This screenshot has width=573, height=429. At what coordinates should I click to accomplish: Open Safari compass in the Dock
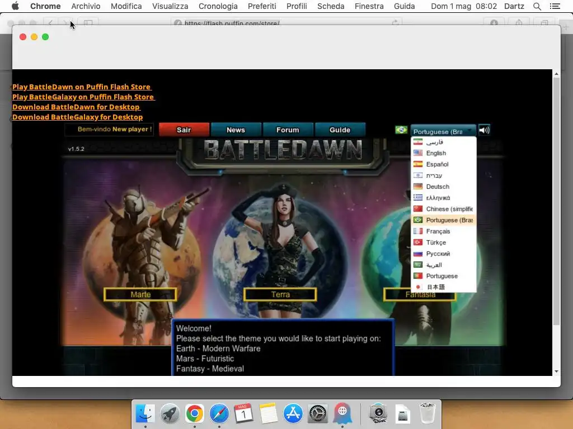tap(219, 413)
